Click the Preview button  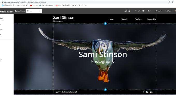click(158, 11)
